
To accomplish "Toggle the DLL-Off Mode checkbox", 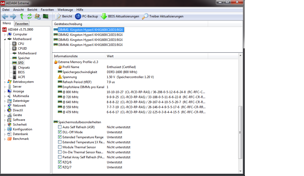I will pyautogui.click(x=60, y=132).
